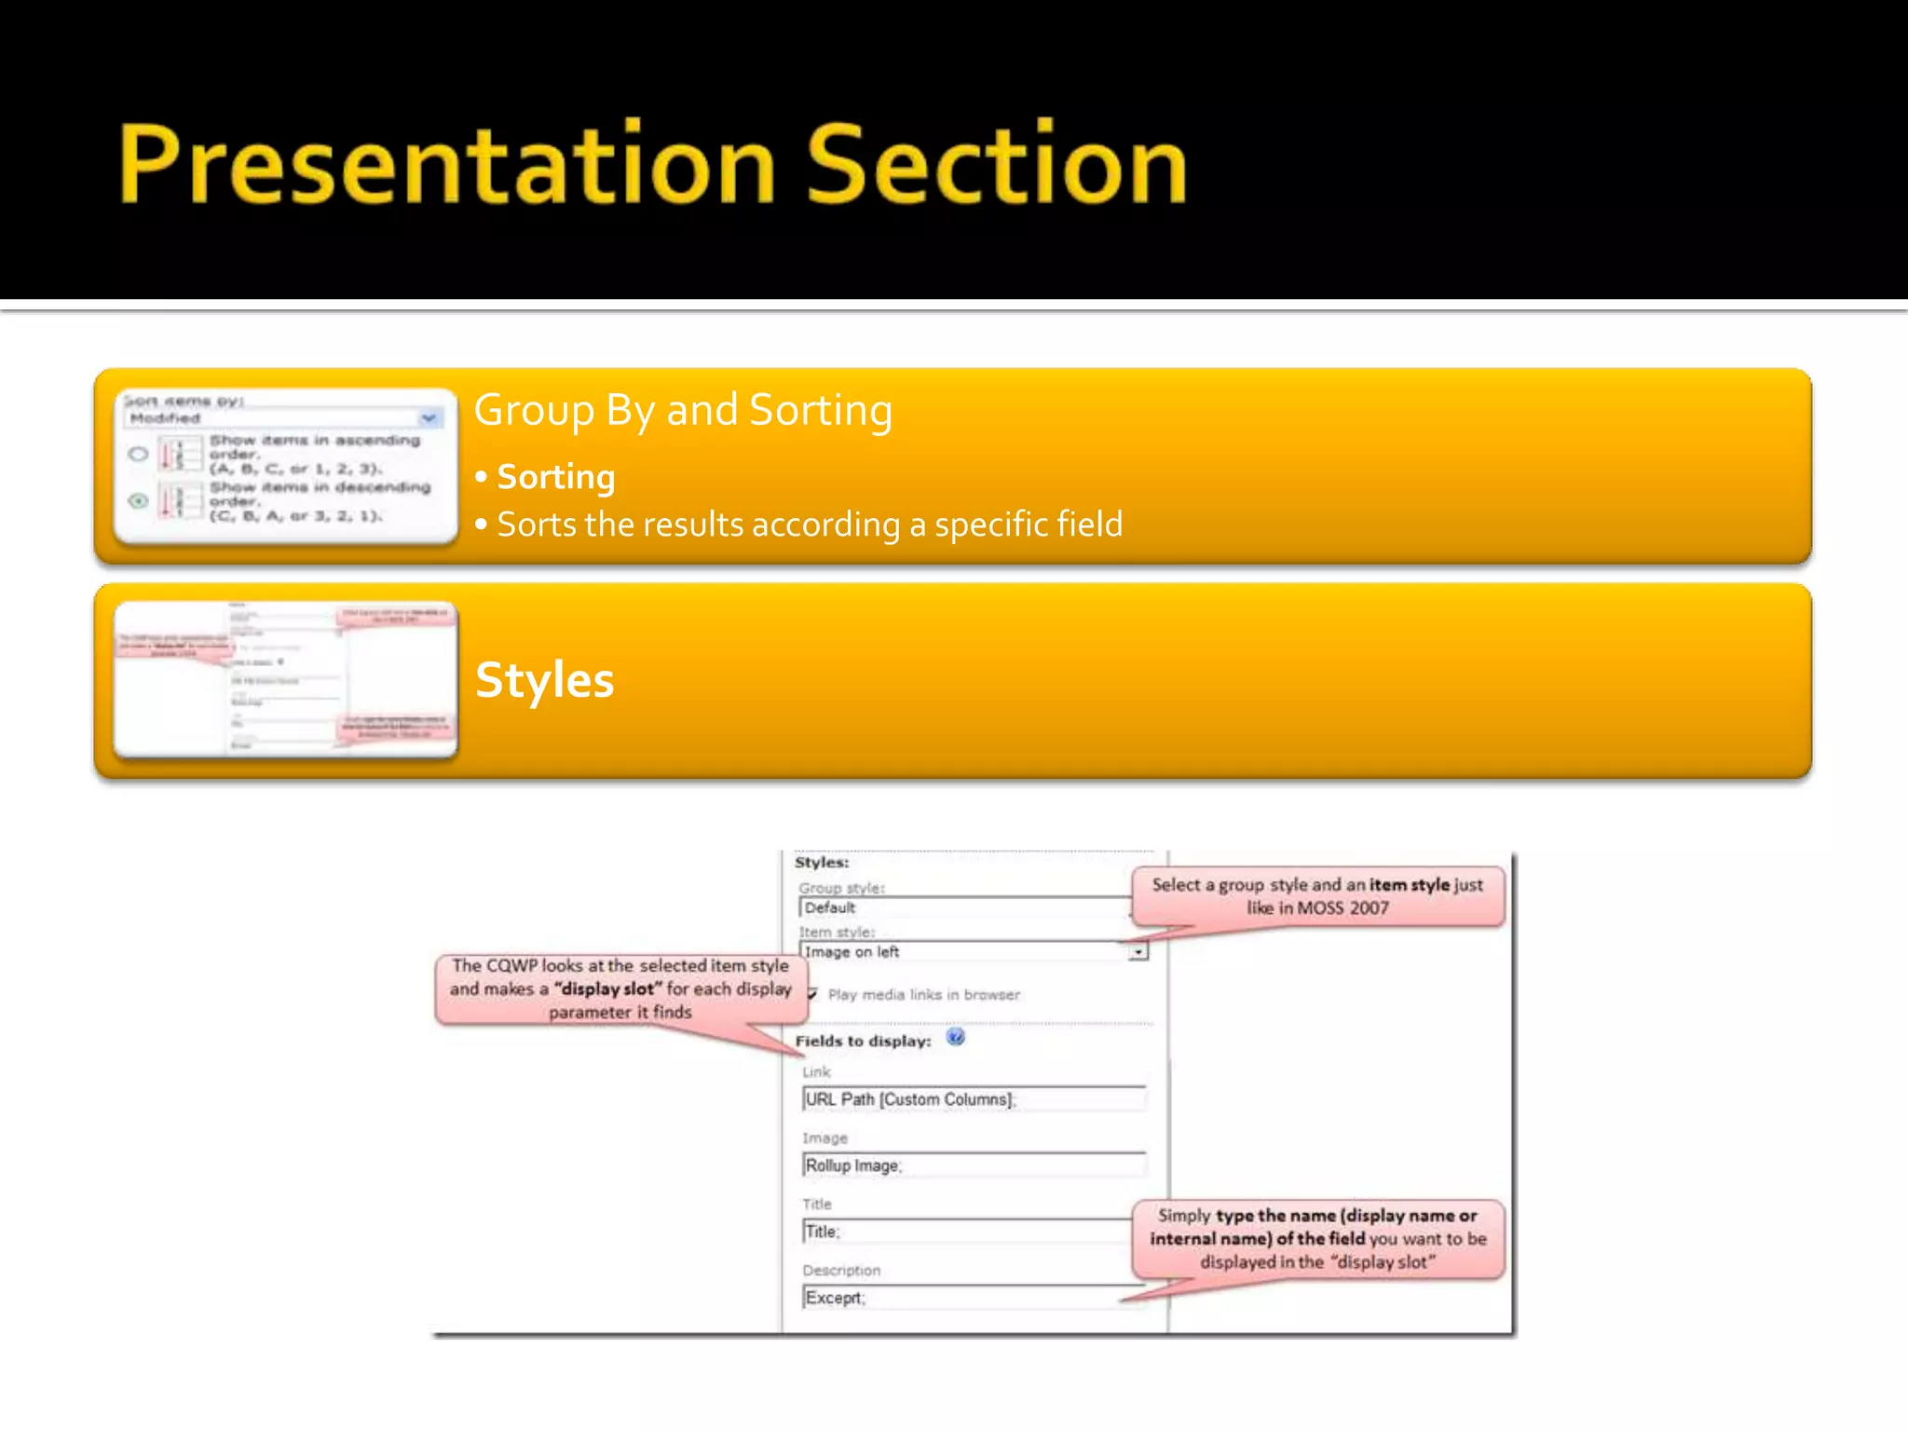This screenshot has width=1908, height=1431.
Task: Click the 'Select a group style' callout
Action: [x=1317, y=896]
